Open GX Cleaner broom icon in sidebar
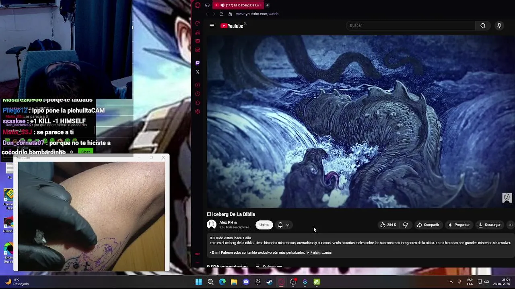Screen dimensions: 515x289 pyautogui.click(x=198, y=33)
